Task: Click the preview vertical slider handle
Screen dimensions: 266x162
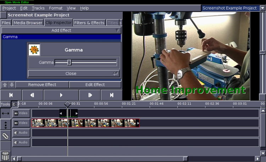Action: coord(262,53)
